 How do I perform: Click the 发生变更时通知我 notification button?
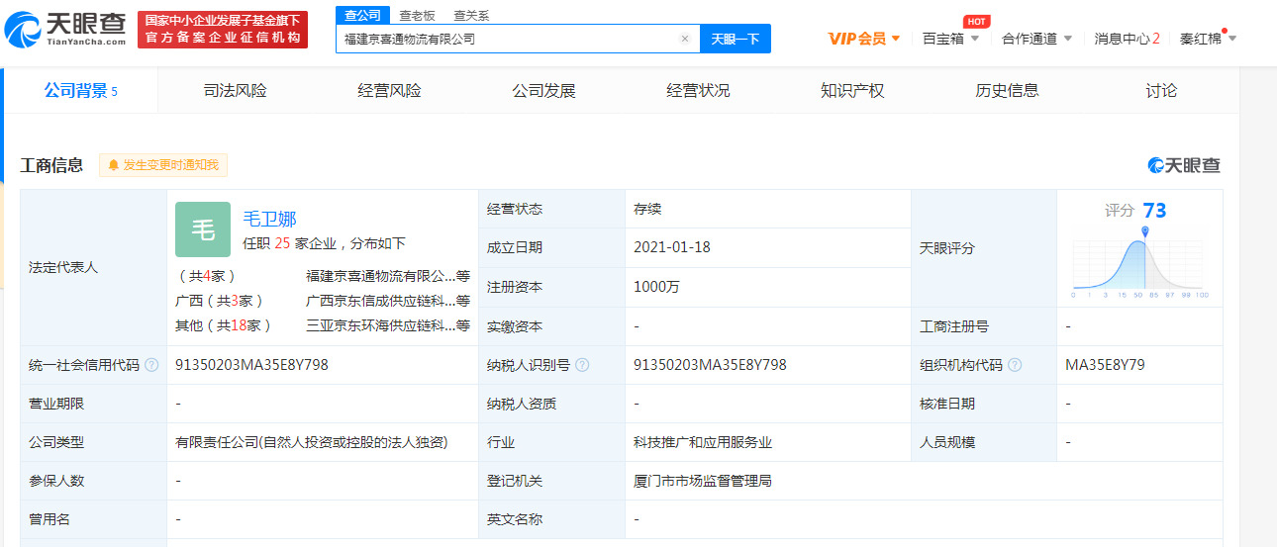coord(163,165)
